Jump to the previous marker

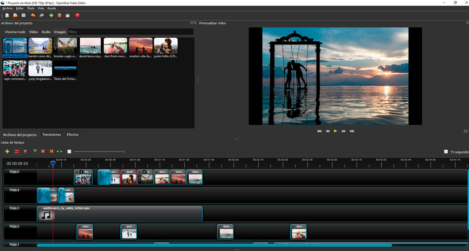[43, 151]
